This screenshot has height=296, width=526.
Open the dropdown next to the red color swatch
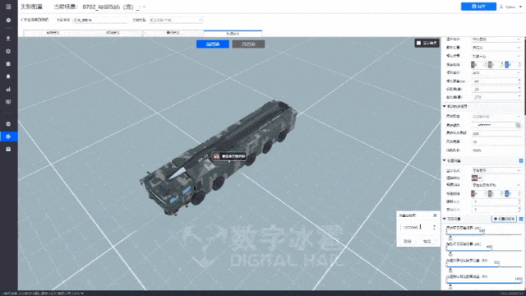click(480, 178)
